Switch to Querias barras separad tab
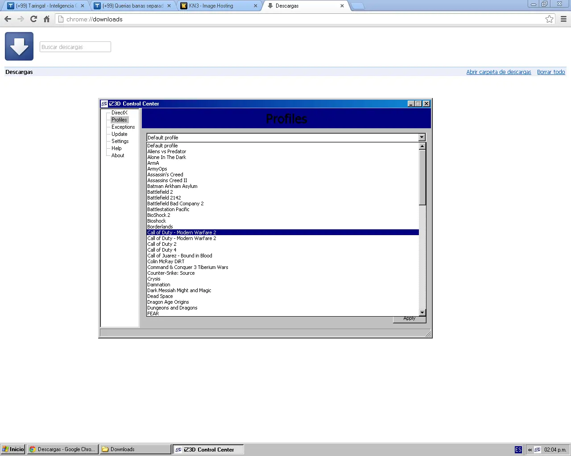 point(132,6)
